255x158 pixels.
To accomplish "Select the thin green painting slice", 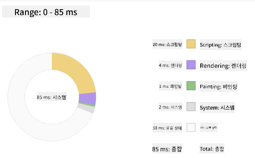I will 87,104.
